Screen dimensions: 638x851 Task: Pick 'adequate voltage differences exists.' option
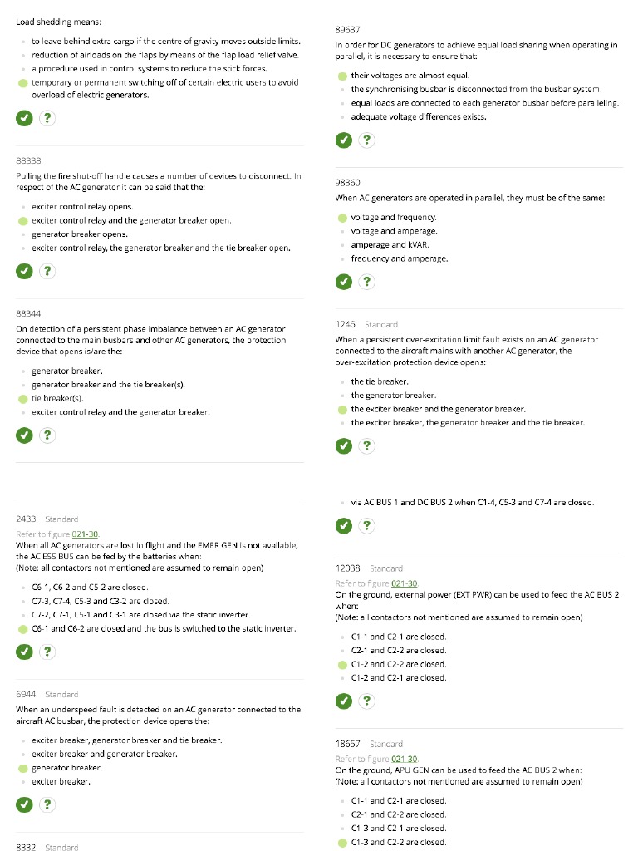pos(418,117)
